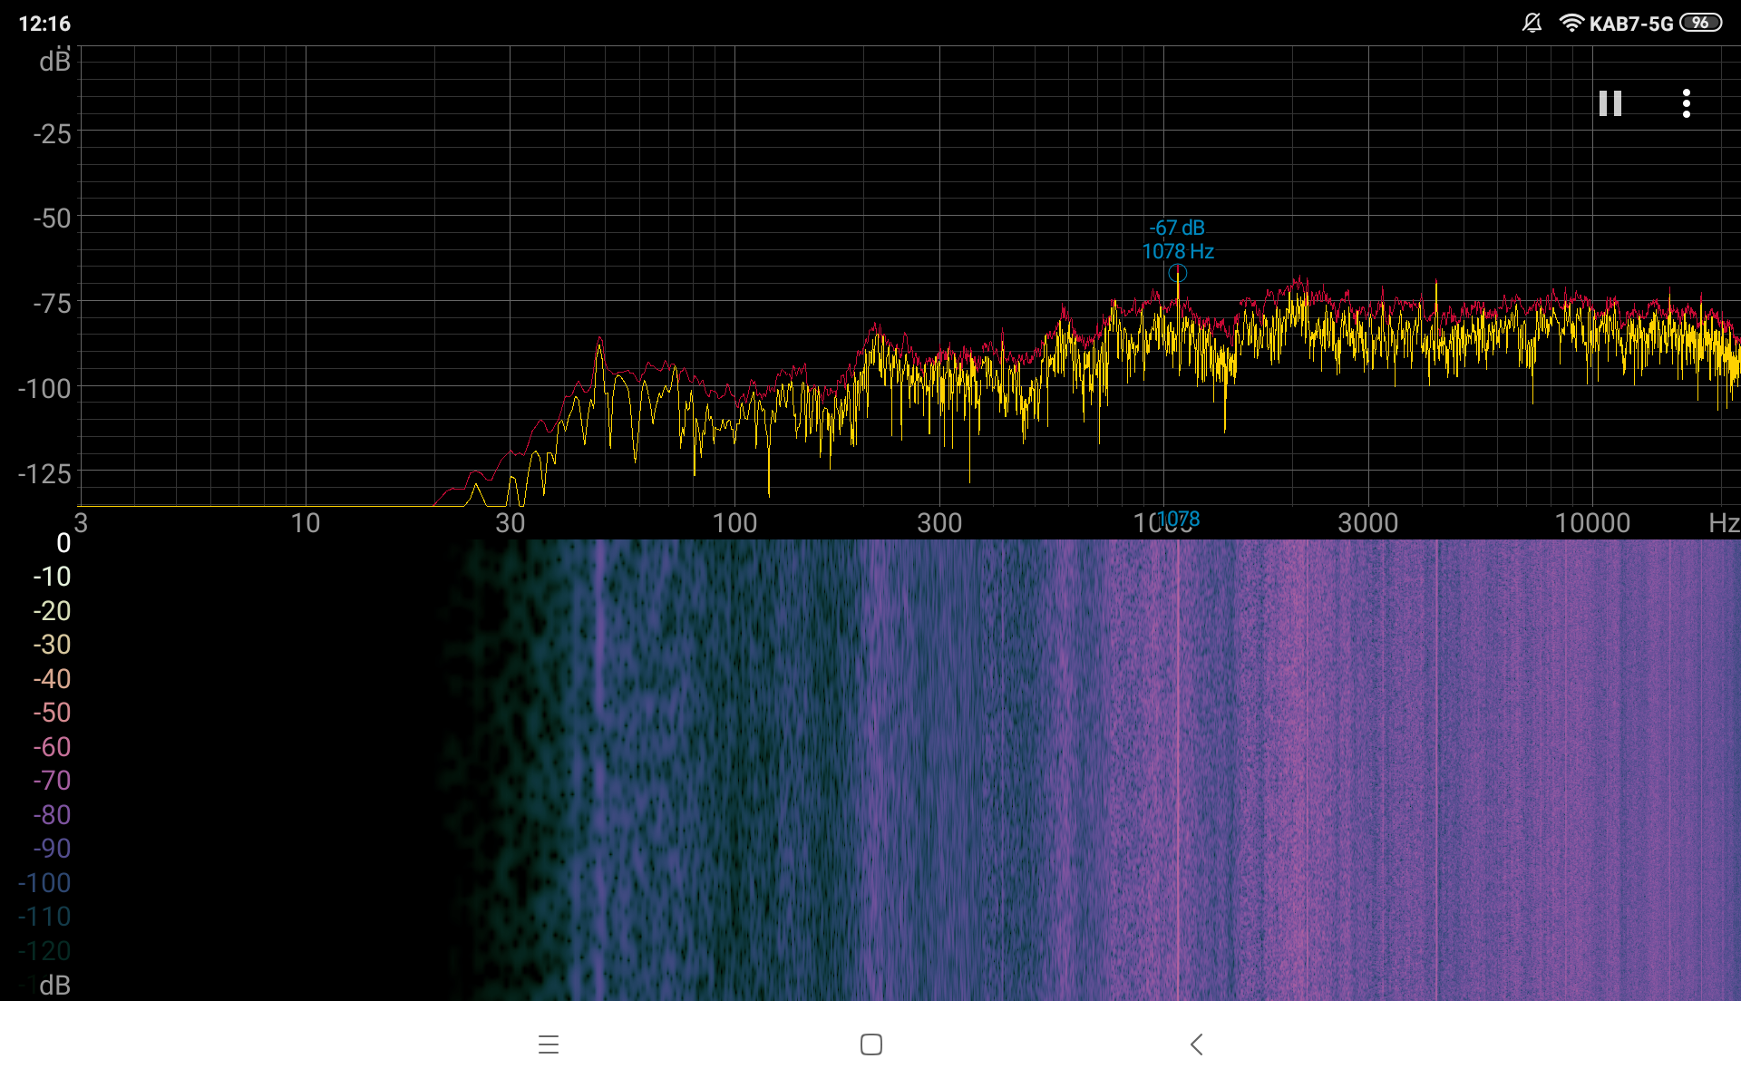This screenshot has width=1741, height=1088.
Task: Tap the -100 blue value on waterfall scale
Action: pyautogui.click(x=44, y=883)
